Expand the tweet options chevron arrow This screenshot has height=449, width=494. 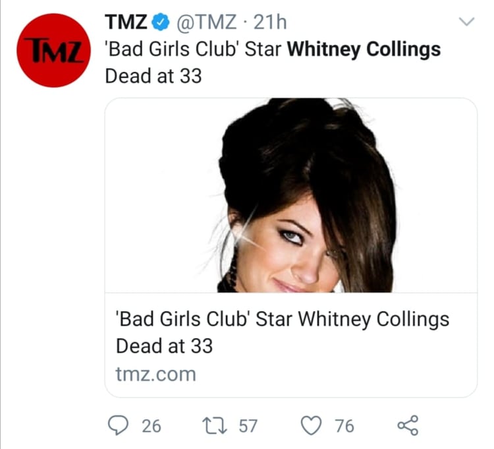(466, 22)
